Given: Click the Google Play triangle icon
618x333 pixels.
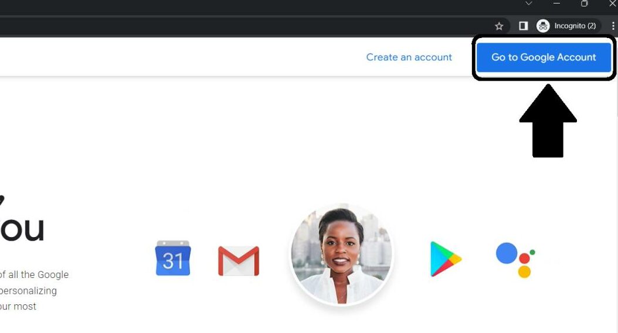Looking at the screenshot, I should coord(446,259).
